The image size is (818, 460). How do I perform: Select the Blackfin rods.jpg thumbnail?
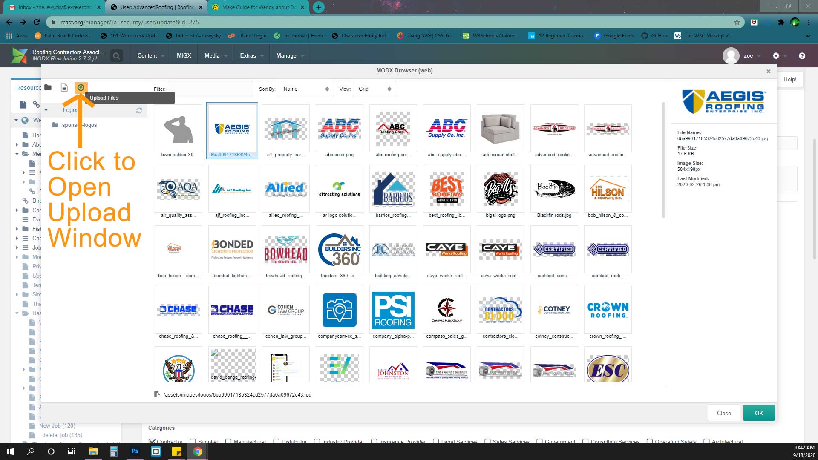554,192
